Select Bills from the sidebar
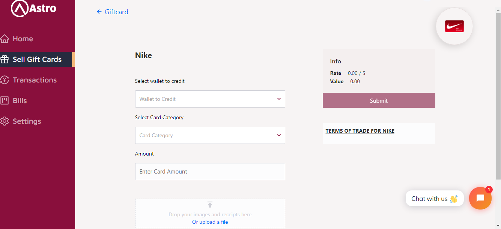The image size is (501, 229). 20,100
